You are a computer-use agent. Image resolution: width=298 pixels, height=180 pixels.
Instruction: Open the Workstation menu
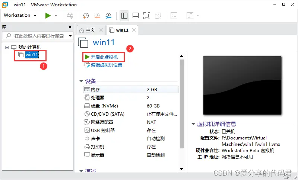20,15
